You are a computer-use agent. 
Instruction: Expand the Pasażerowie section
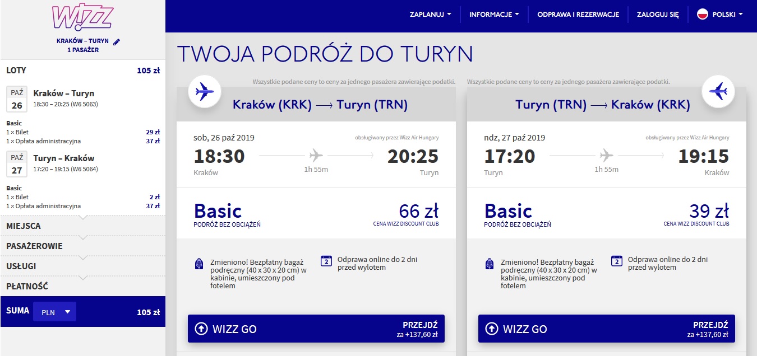[x=82, y=246]
